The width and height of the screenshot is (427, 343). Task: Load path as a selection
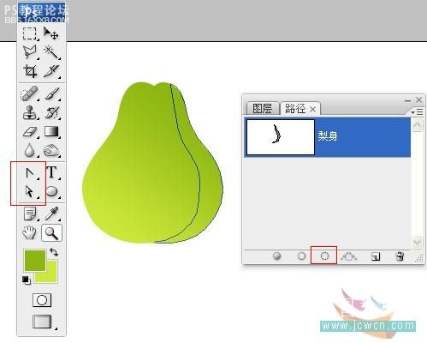pyautogui.click(x=324, y=256)
